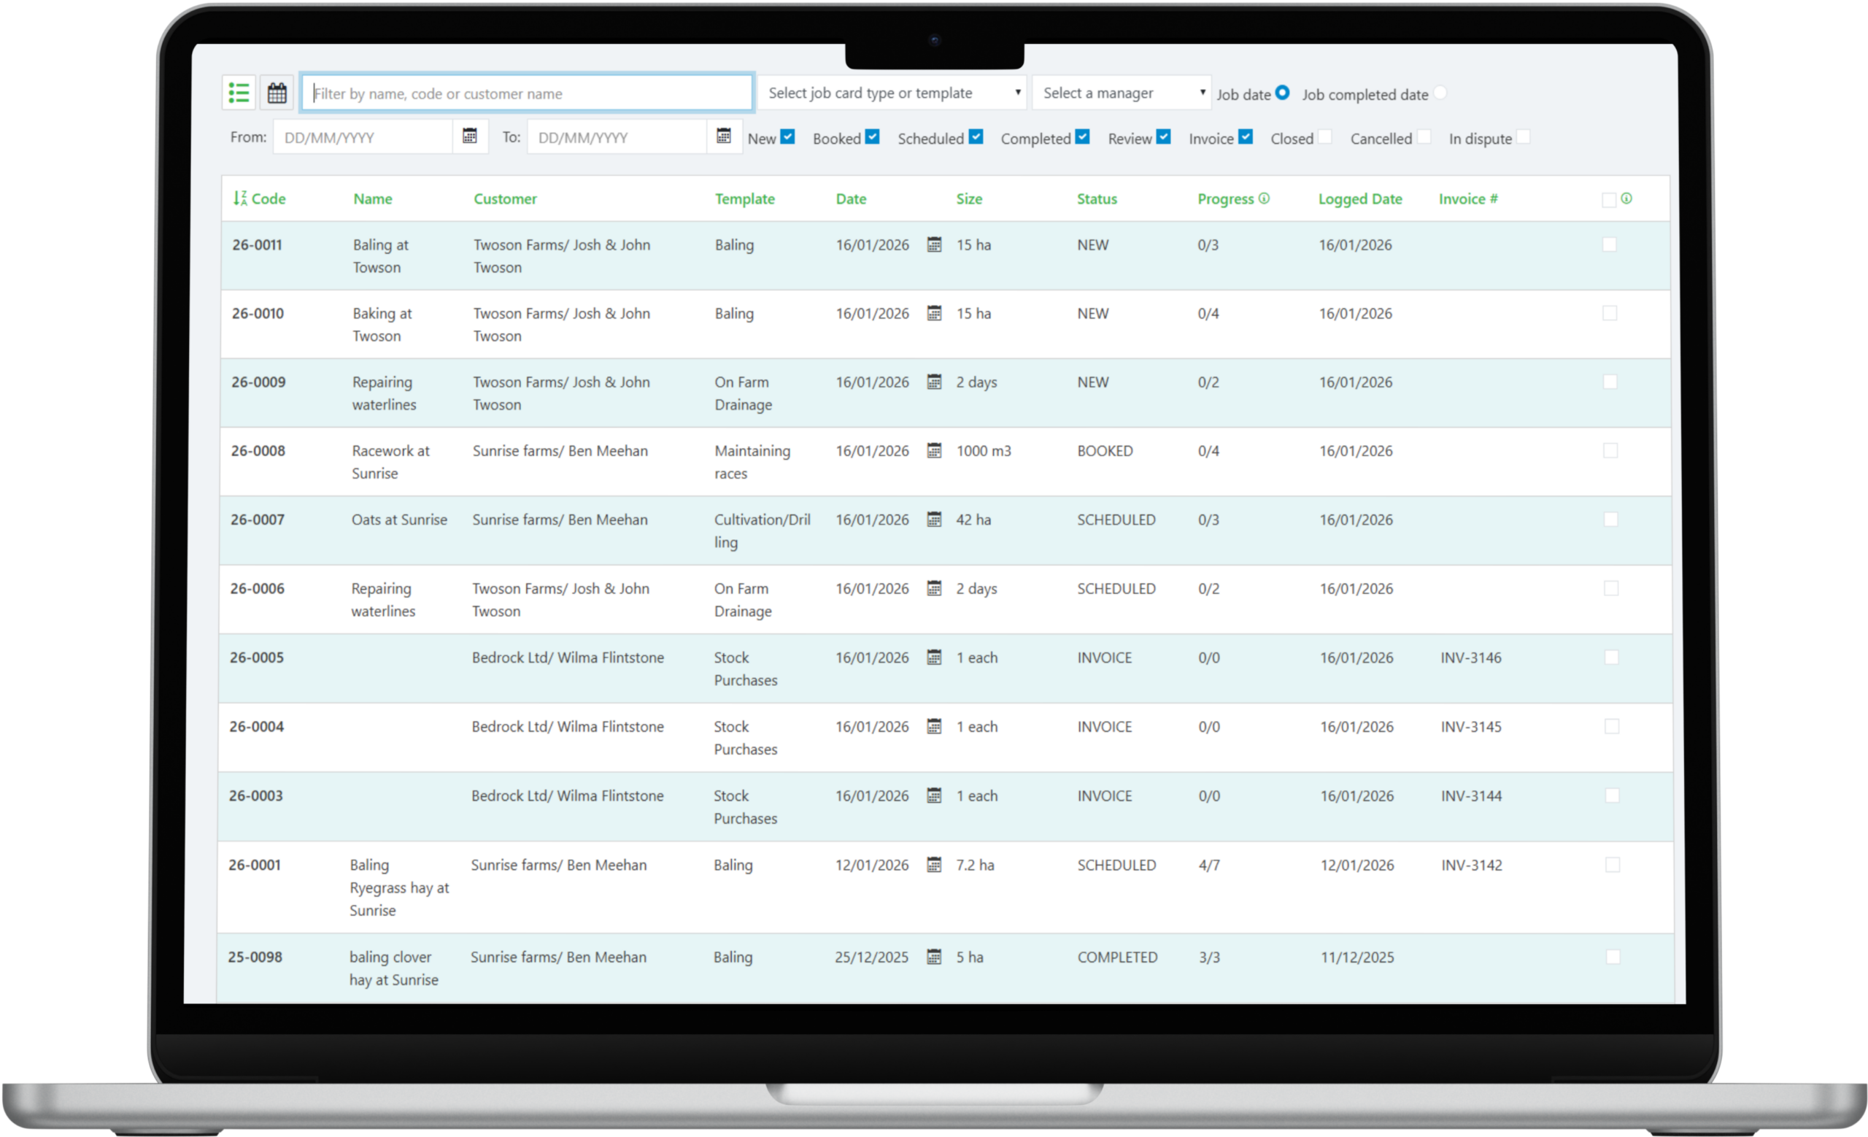This screenshot has width=1868, height=1137.
Task: Open To date picker calendar icon
Action: click(x=724, y=136)
